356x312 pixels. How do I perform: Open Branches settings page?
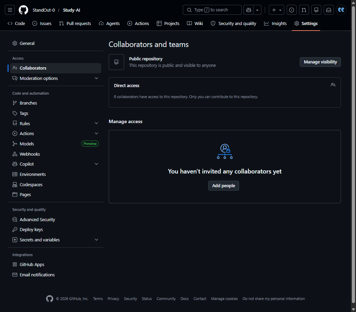56,103
